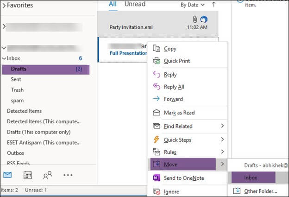The height and width of the screenshot is (197, 289).
Task: Click the Move folder icon
Action: click(157, 164)
